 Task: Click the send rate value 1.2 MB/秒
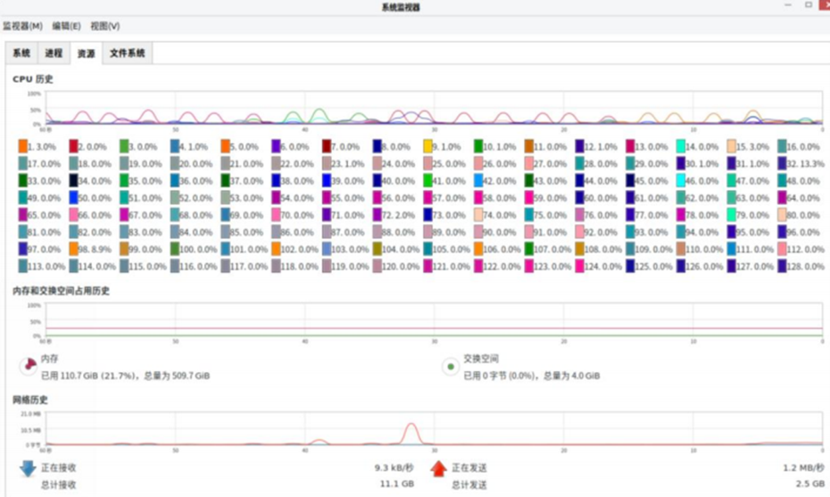pyautogui.click(x=803, y=468)
